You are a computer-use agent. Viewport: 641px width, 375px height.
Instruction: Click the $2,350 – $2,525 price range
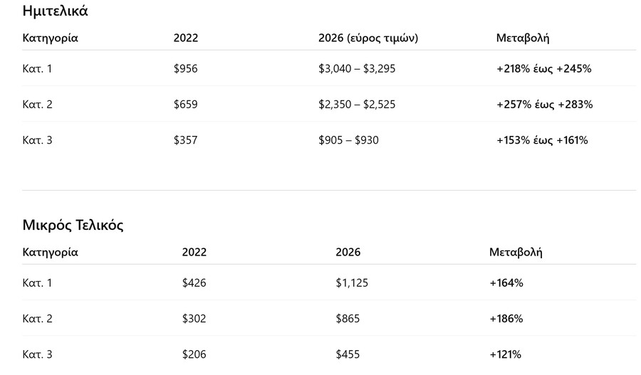(x=357, y=105)
